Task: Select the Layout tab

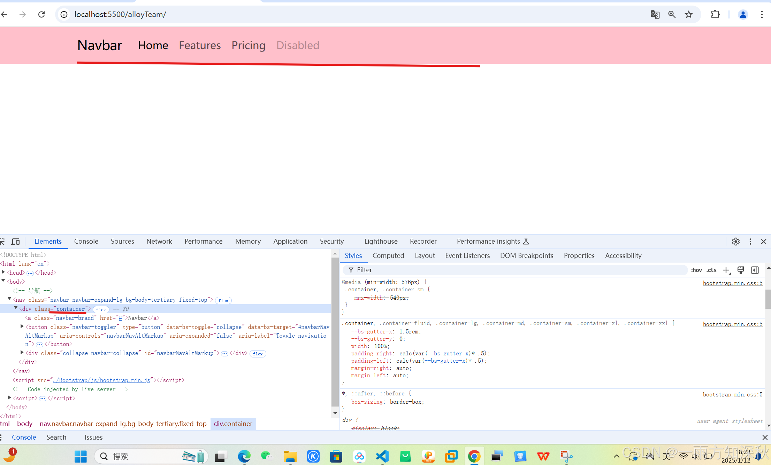Action: pos(425,255)
